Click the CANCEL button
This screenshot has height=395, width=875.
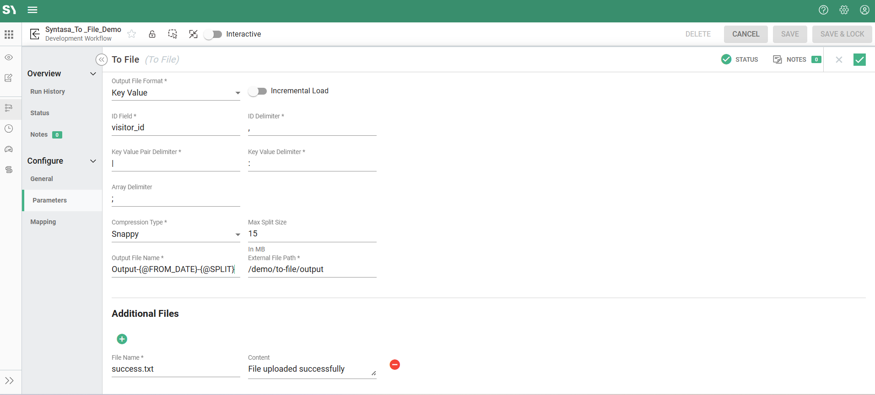click(745, 34)
